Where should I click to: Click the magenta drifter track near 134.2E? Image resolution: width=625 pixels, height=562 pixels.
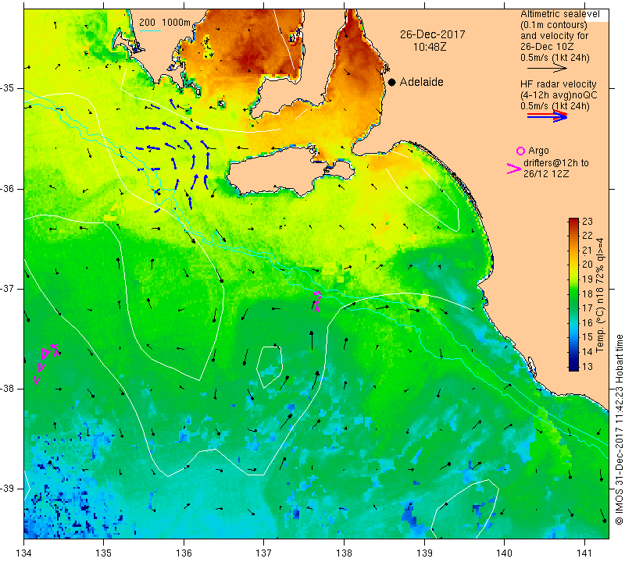(x=46, y=363)
